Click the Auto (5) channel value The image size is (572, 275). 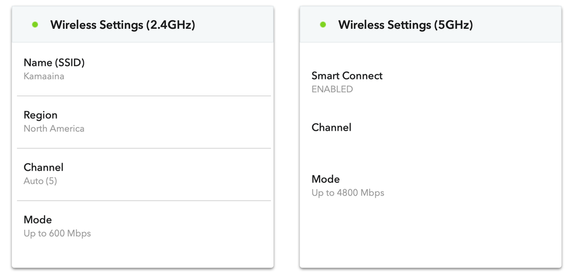(x=40, y=181)
